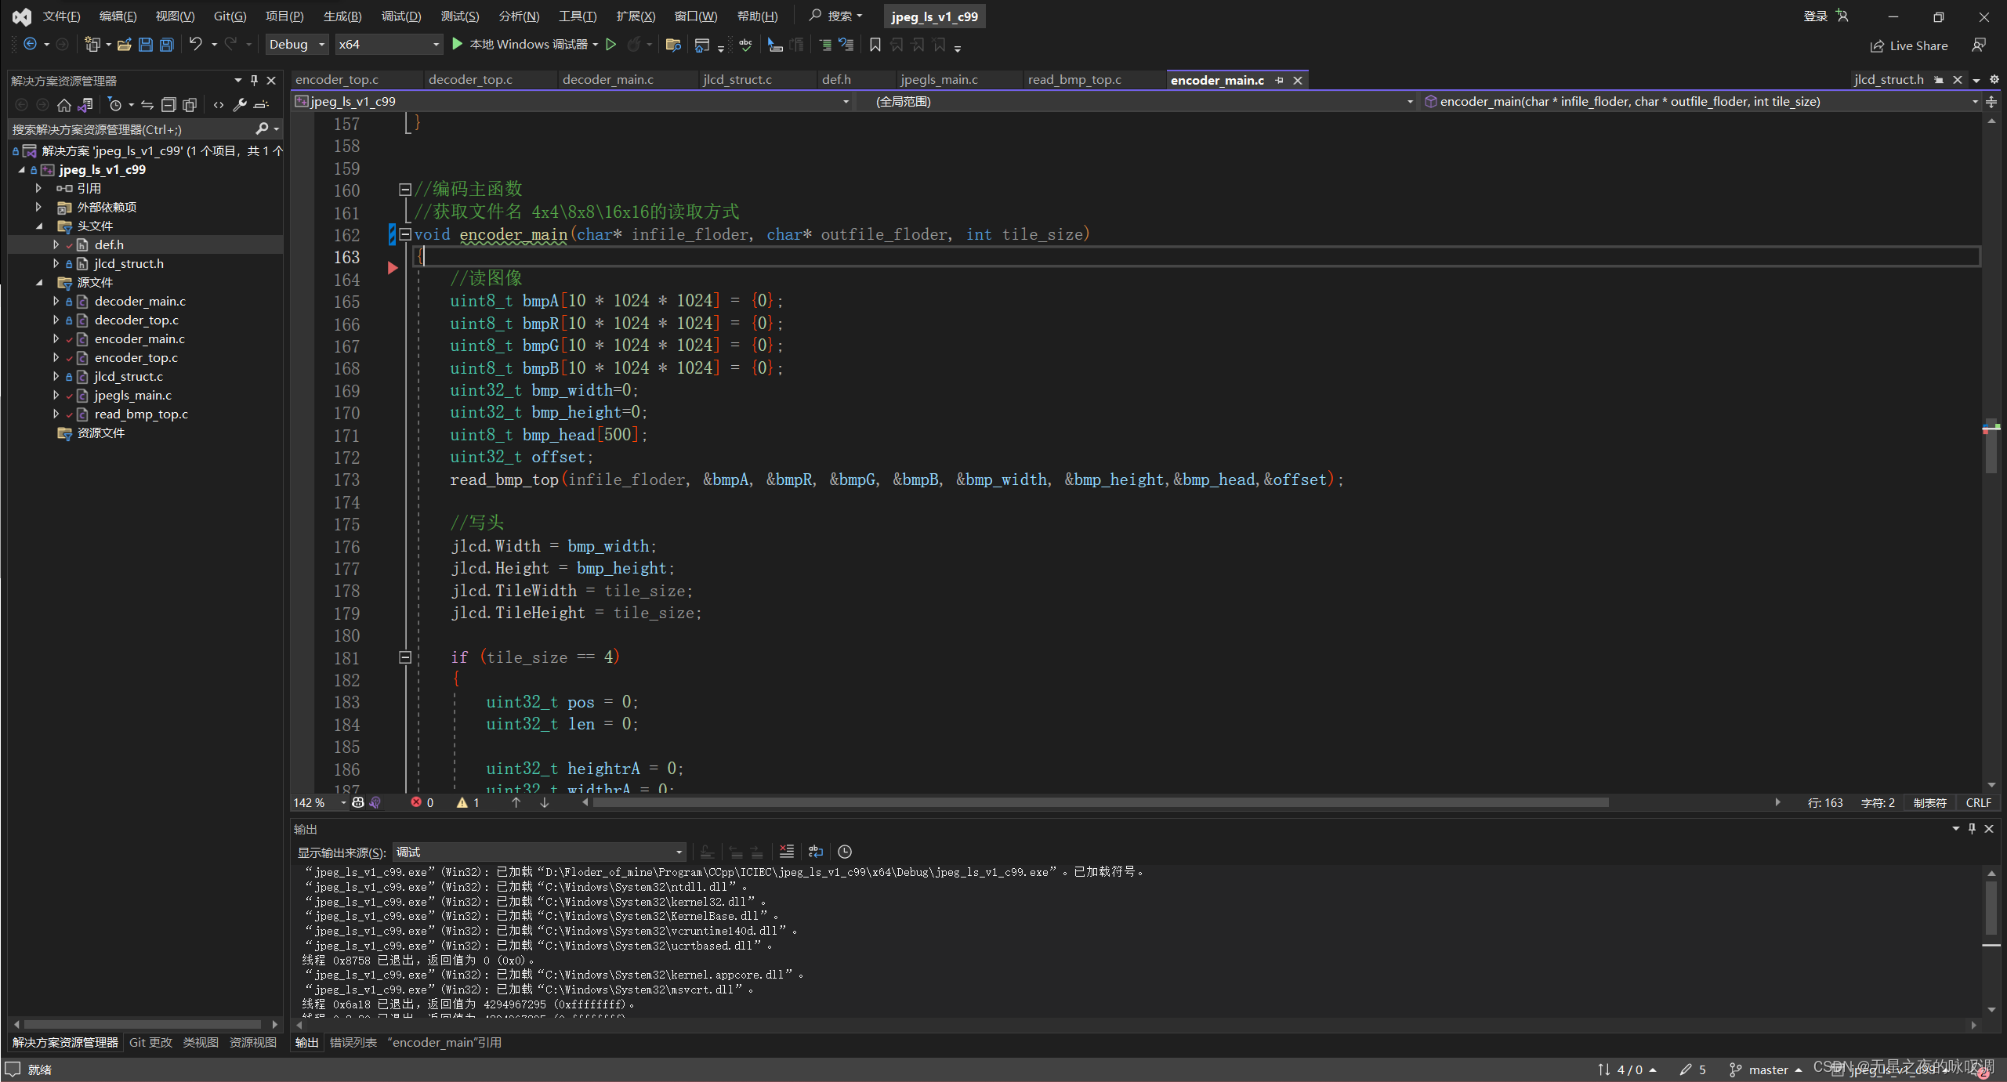Collapse the 源文件 folder node
This screenshot has height=1082, width=2007.
pos(38,282)
